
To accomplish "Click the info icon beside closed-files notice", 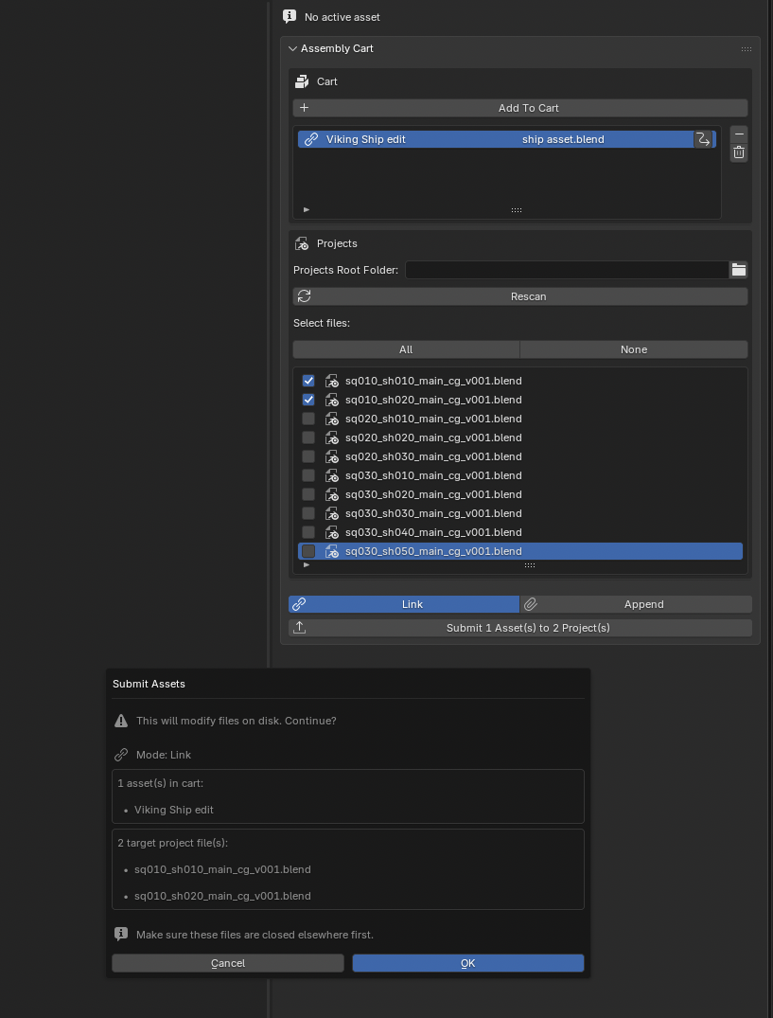I will pos(120,935).
